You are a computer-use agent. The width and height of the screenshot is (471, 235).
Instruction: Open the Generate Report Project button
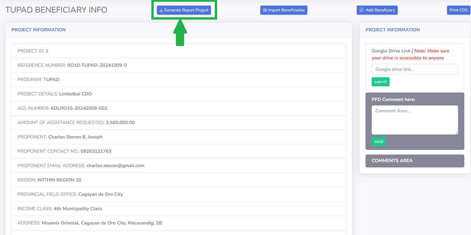(x=184, y=10)
